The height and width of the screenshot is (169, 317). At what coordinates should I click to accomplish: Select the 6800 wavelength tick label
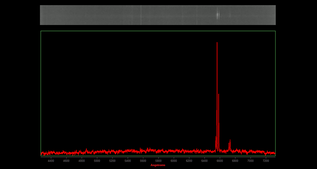(x=235, y=161)
